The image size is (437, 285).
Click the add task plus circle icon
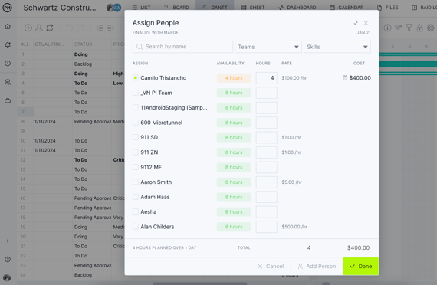pos(28,28)
